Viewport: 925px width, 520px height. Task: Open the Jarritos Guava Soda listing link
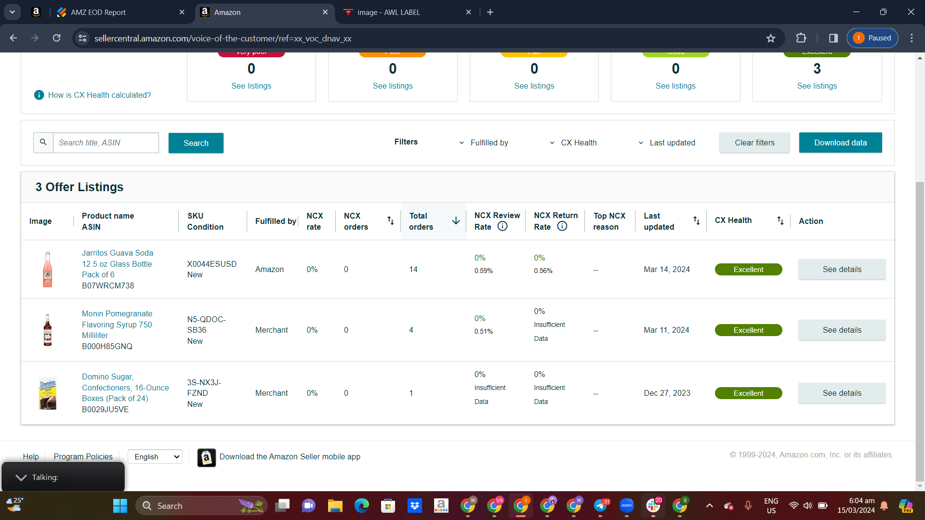click(x=118, y=264)
